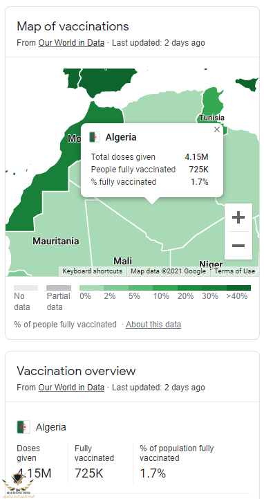Click the forum logo watermark

tap(17, 484)
